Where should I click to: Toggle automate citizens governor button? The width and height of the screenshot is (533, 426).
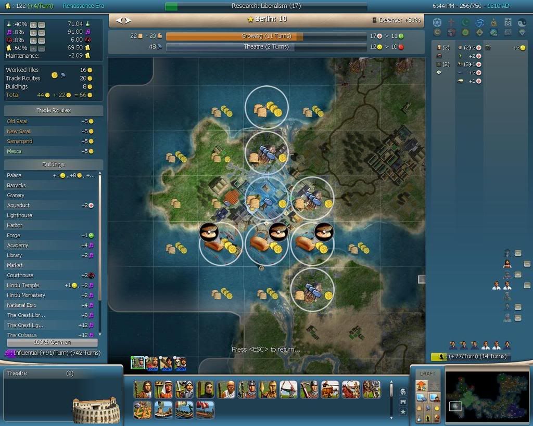[x=434, y=397]
